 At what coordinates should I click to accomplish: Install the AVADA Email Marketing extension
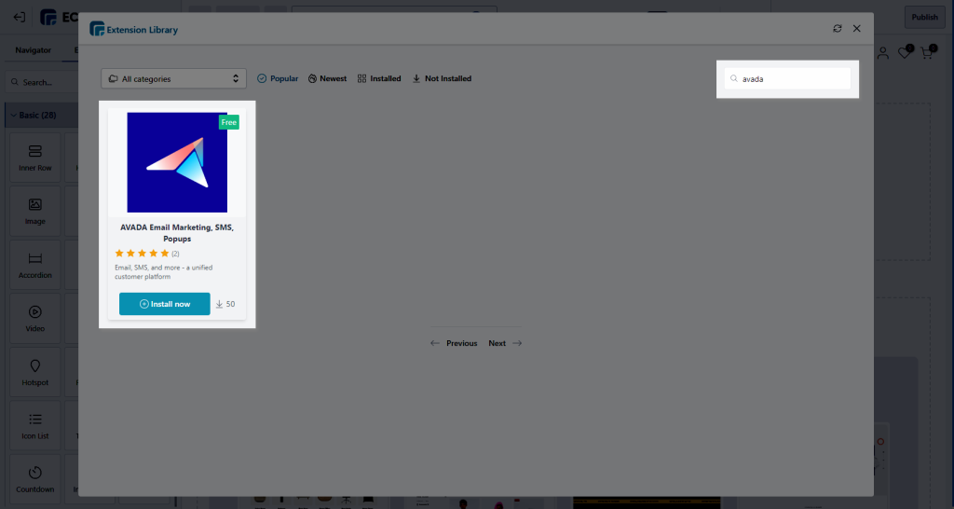tap(164, 304)
